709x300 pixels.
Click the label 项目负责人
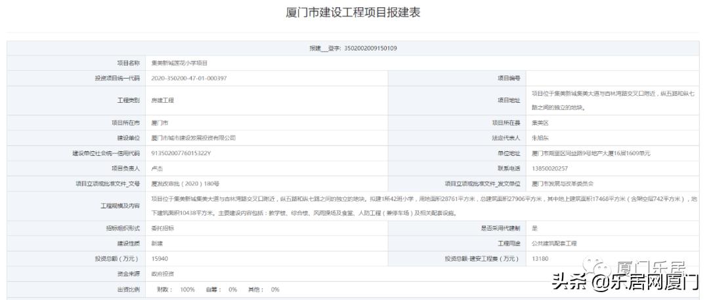[x=125, y=168]
